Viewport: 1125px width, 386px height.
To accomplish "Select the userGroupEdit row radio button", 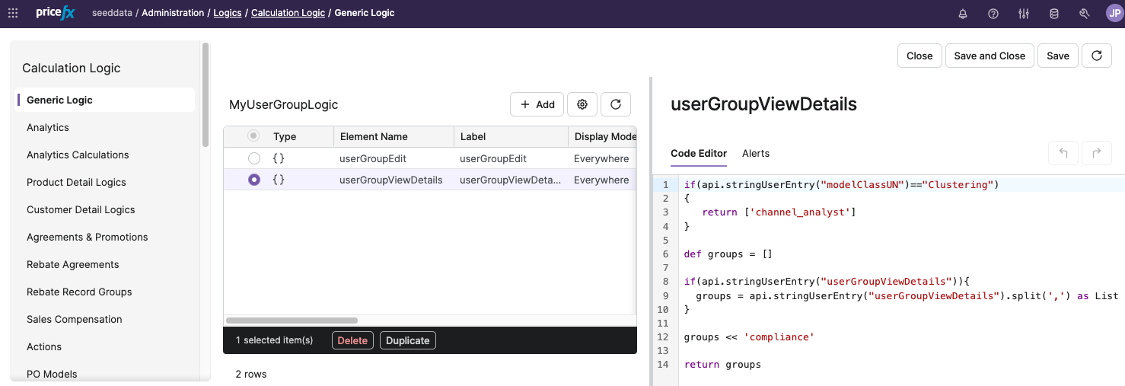I will click(254, 158).
